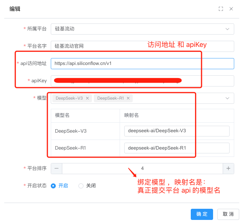Click the 确定 button
The height and width of the screenshot is (223, 245).
pos(202,214)
